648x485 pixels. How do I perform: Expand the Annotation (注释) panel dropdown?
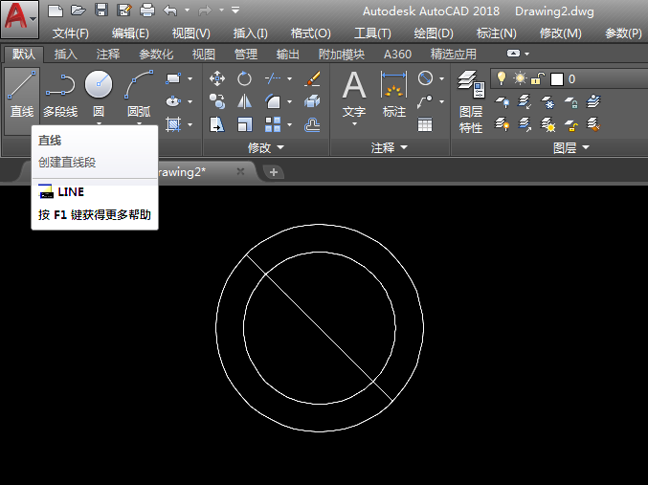coord(390,148)
